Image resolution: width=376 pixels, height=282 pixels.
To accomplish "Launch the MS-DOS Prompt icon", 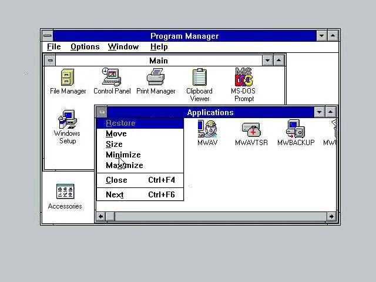I will point(244,85).
